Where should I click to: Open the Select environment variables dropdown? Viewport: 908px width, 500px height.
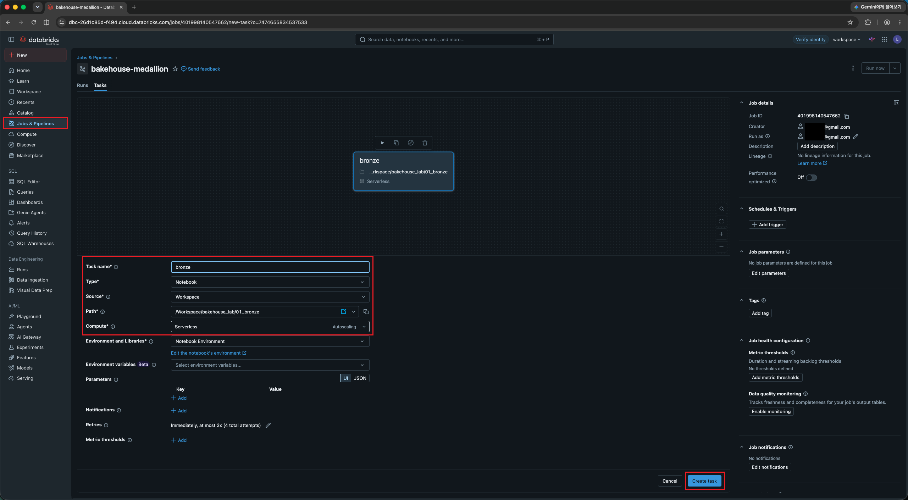[x=270, y=365]
